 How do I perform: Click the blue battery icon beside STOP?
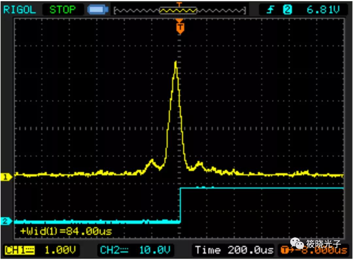tap(98, 10)
